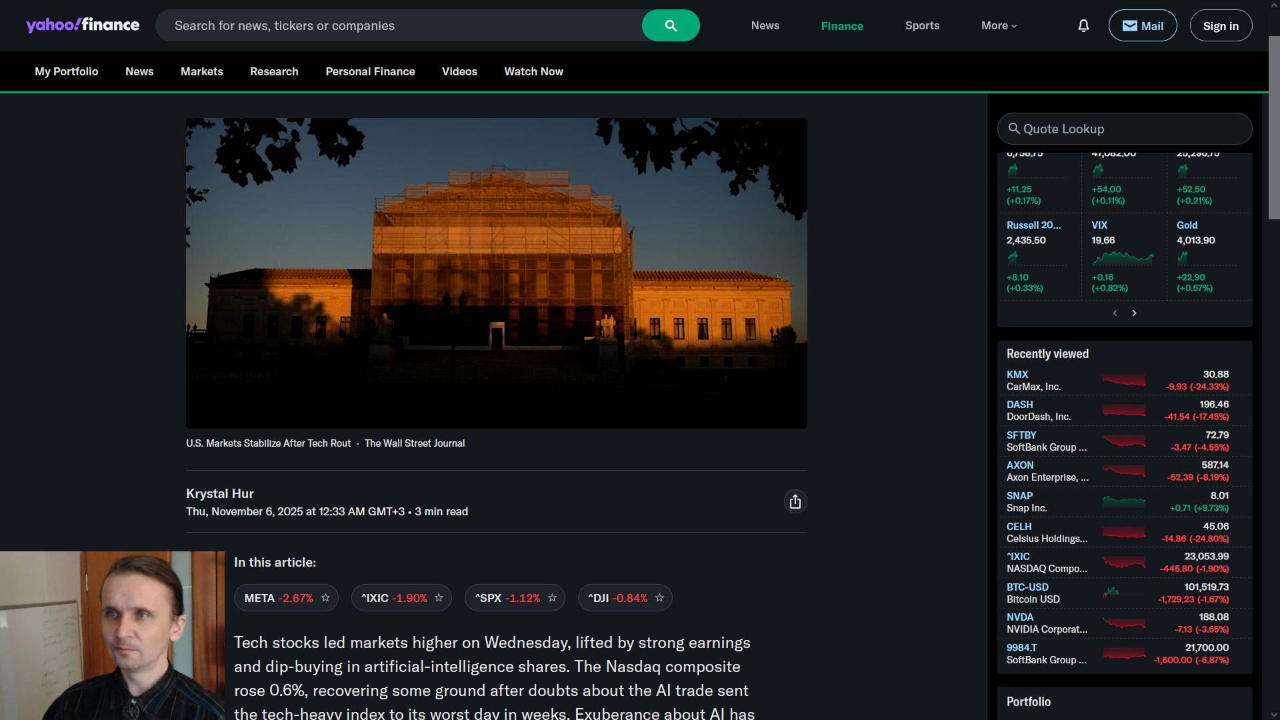Click the article share icon
The image size is (1280, 720).
(x=795, y=502)
